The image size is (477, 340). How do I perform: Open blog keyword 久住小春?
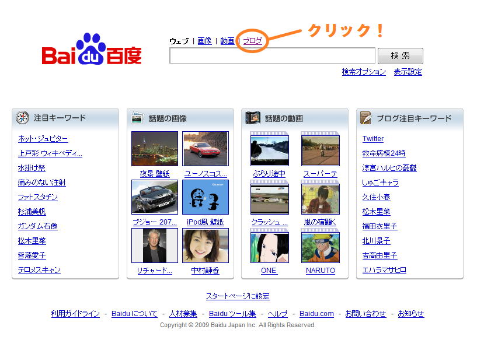[377, 197]
